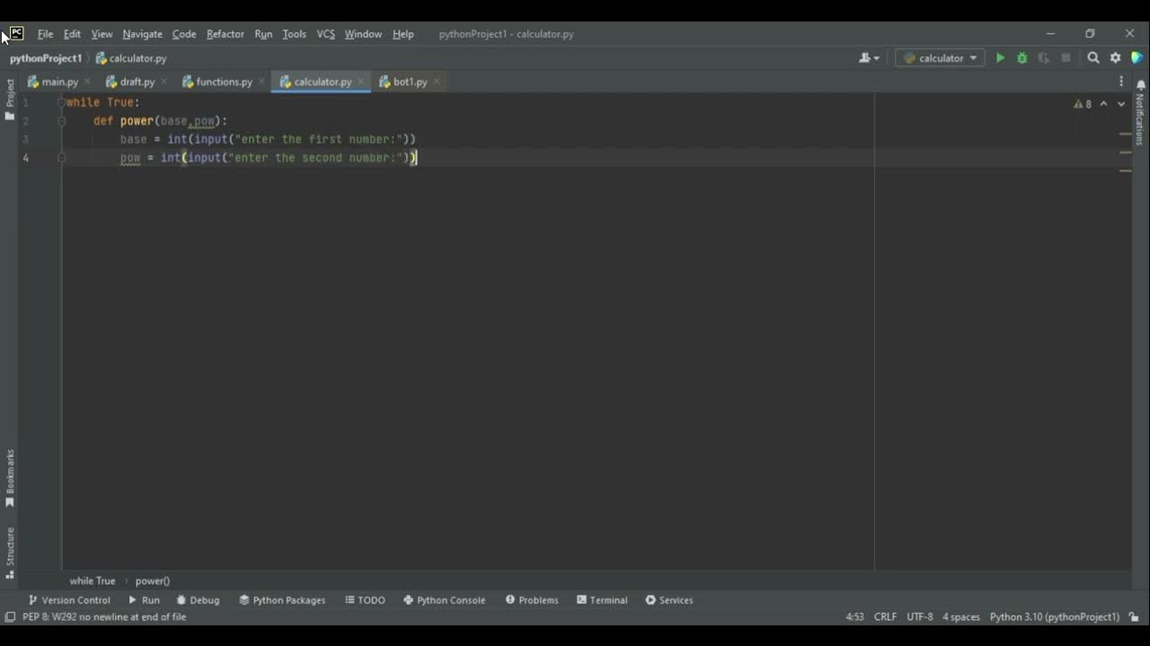Open the editor tabs options menu

click(x=1120, y=82)
